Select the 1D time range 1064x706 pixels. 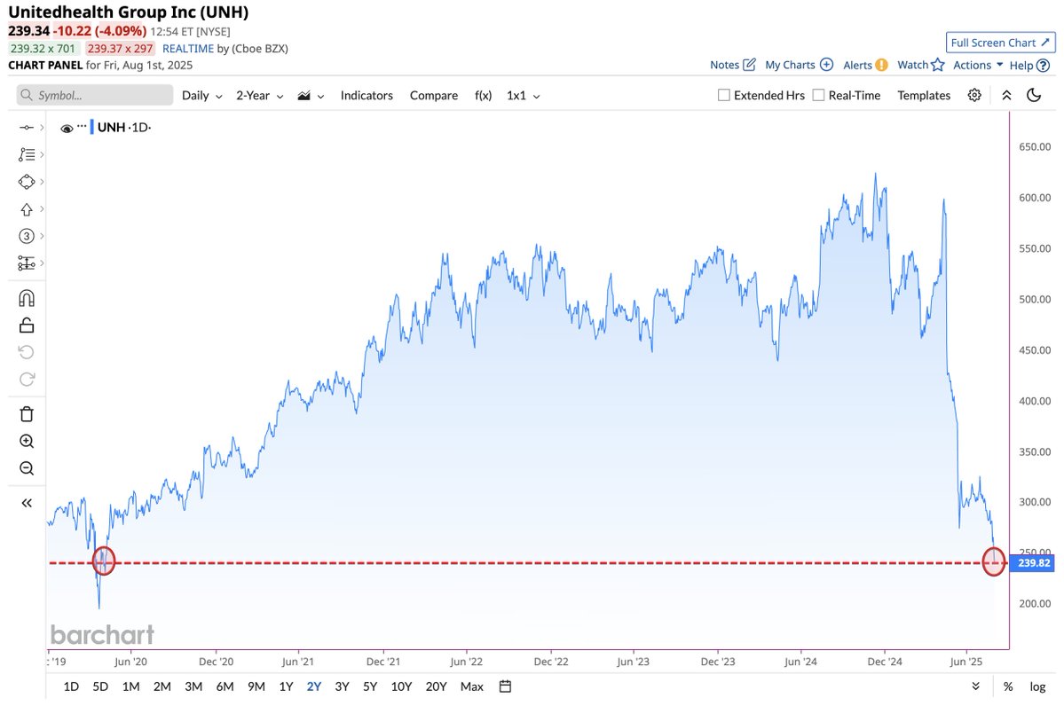tap(71, 687)
